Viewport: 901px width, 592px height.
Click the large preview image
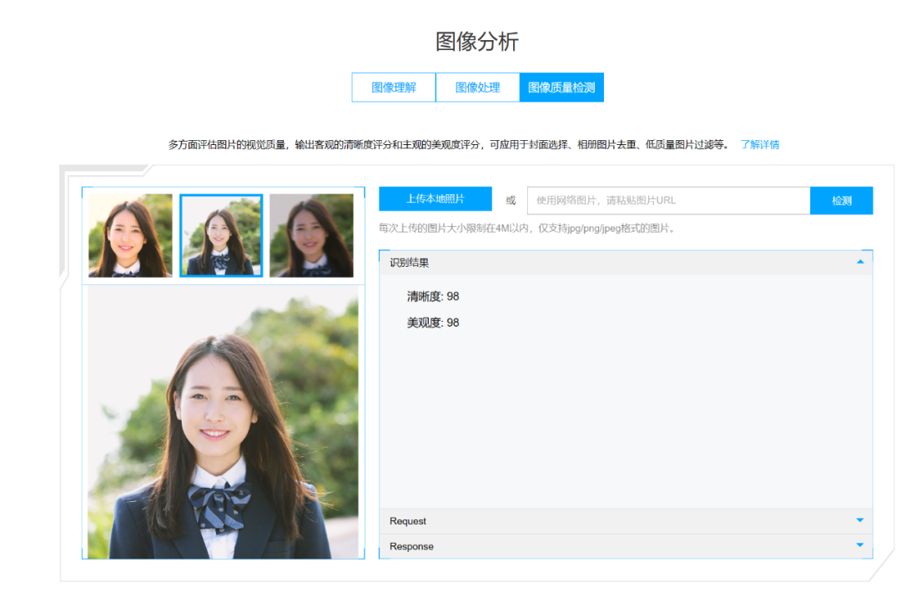[223, 422]
